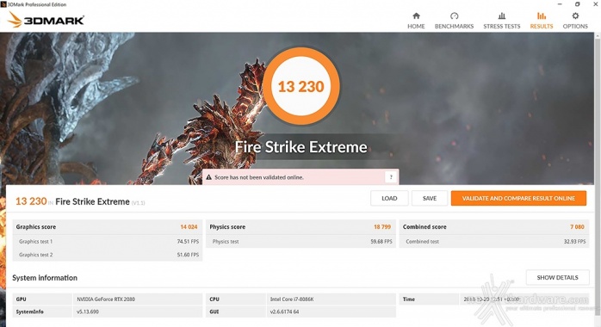Click Graphics test 1 74.51 FPS value
601x327 pixels.
pyautogui.click(x=188, y=241)
